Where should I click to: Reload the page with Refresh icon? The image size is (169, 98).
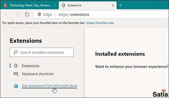(27, 14)
